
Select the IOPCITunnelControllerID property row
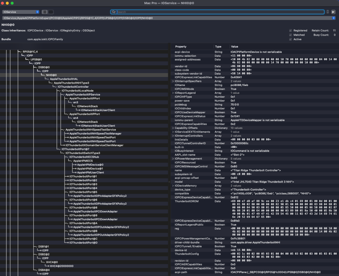tap(255, 143)
